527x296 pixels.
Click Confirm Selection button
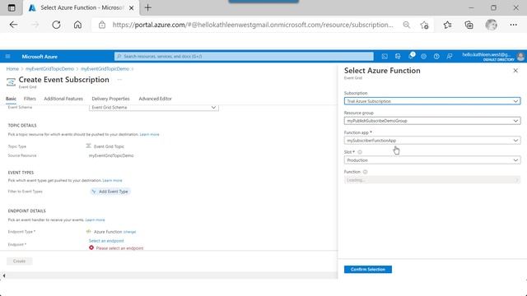(x=368, y=269)
